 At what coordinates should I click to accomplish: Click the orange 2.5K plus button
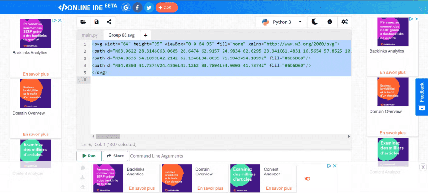point(166,8)
